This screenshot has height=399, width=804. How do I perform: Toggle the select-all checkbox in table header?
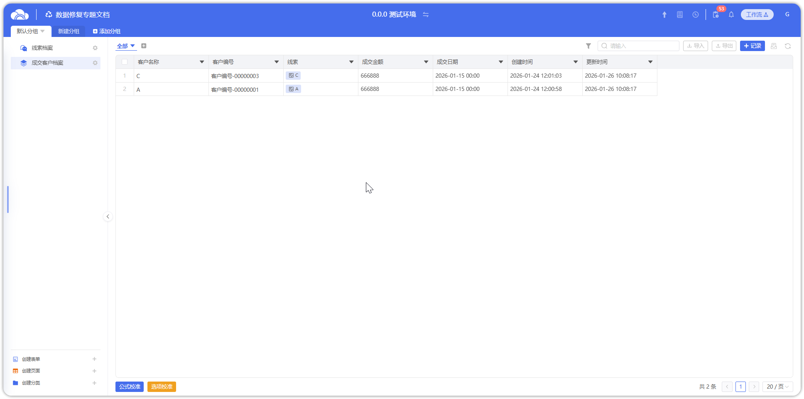125,62
